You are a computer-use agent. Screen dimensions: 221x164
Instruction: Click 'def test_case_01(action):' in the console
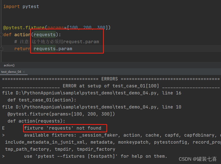click(x=42, y=100)
